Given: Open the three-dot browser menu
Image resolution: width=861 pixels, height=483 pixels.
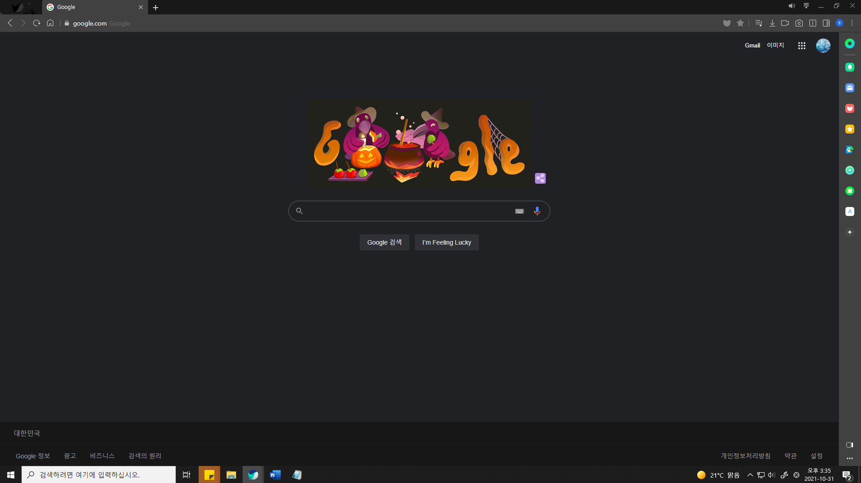Looking at the screenshot, I should 852,23.
